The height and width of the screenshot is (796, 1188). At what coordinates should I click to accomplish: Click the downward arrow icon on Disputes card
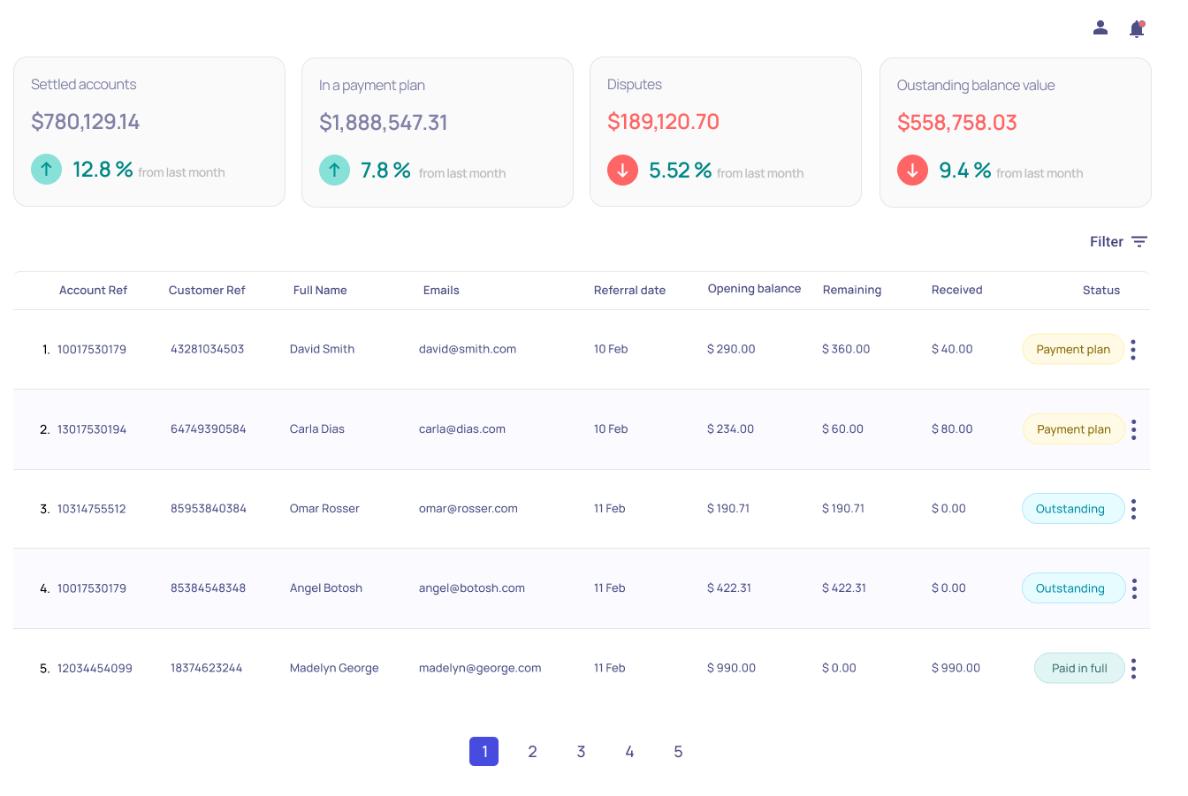622,170
